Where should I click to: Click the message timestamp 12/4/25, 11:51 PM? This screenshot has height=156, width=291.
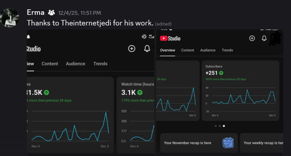pyautogui.click(x=80, y=13)
